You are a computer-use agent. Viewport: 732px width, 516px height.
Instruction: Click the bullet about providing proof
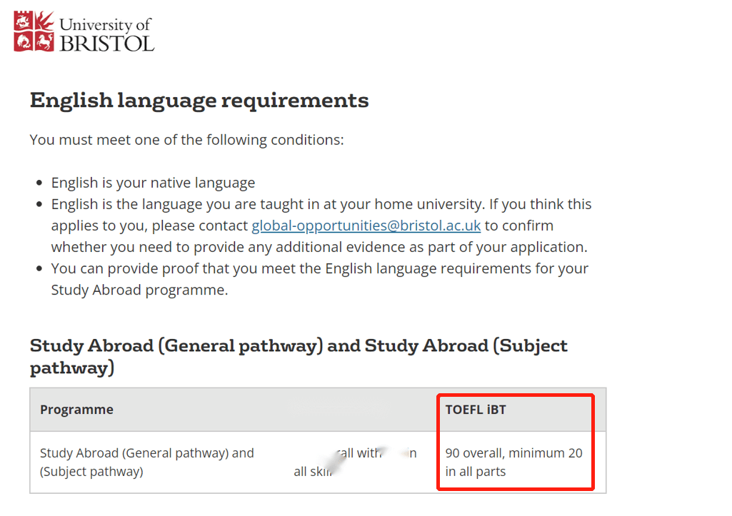[320, 279]
